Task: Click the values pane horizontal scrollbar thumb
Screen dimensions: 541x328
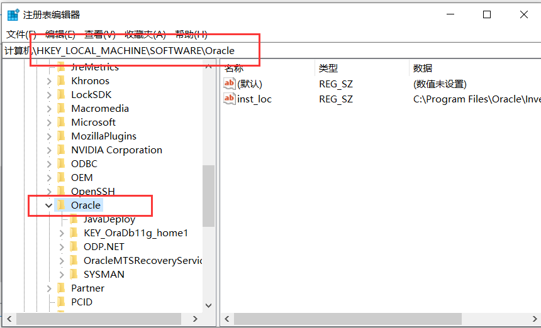Action: click(x=348, y=319)
